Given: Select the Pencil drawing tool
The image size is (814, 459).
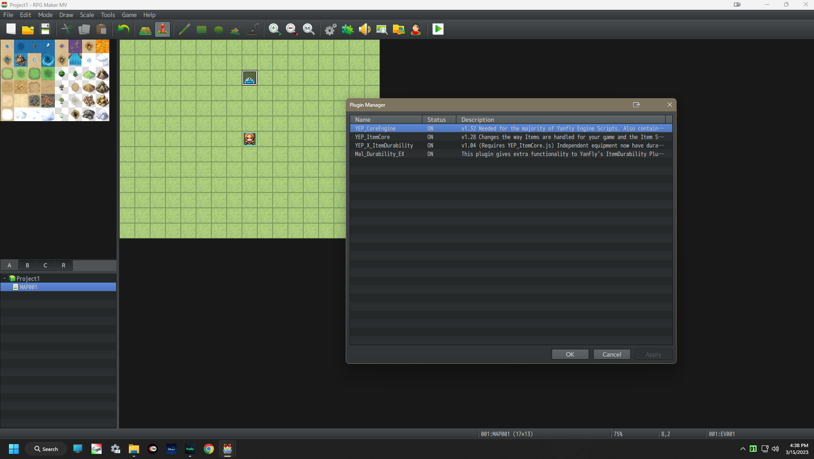Looking at the screenshot, I should [185, 29].
